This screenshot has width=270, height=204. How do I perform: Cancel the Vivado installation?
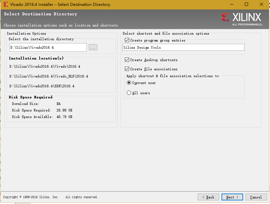pyautogui.click(x=256, y=197)
